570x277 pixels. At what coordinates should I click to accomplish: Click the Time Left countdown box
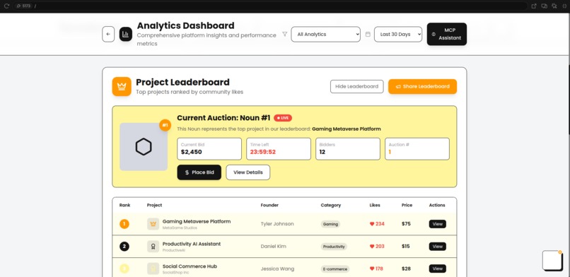tap(279, 149)
